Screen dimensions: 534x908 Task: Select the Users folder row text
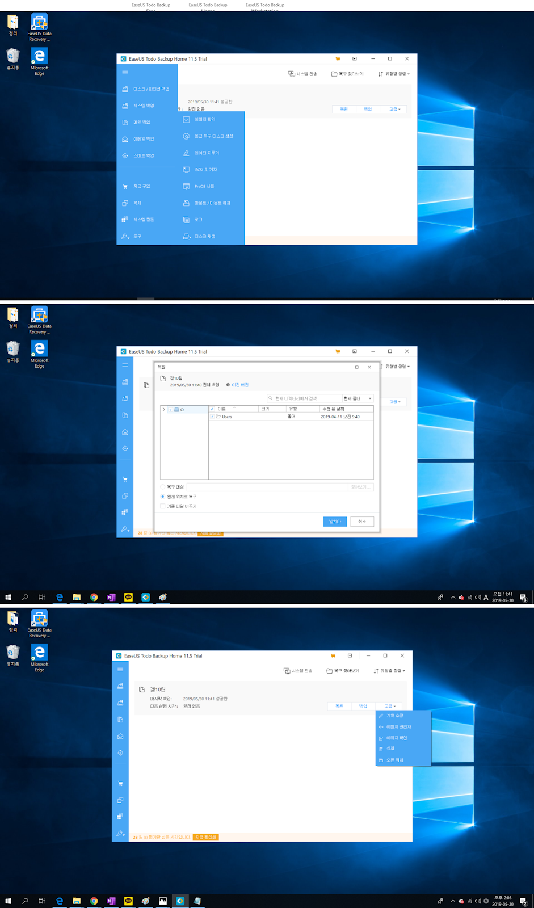(227, 417)
